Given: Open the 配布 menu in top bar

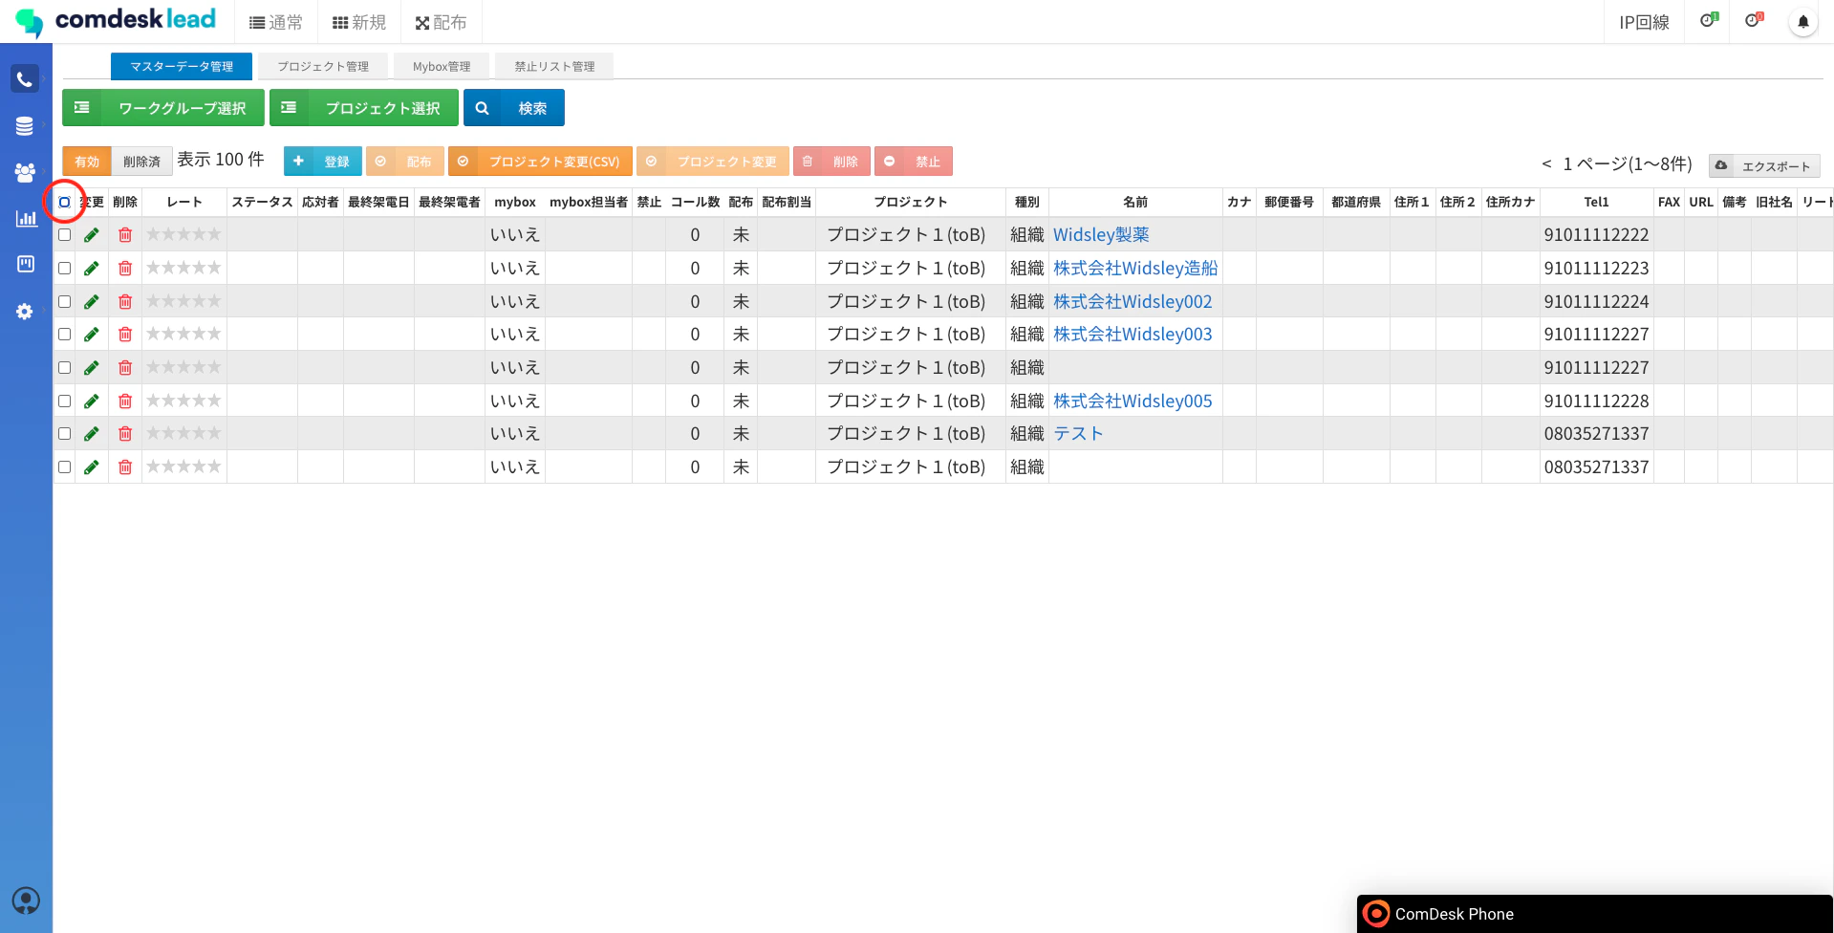Looking at the screenshot, I should [442, 22].
